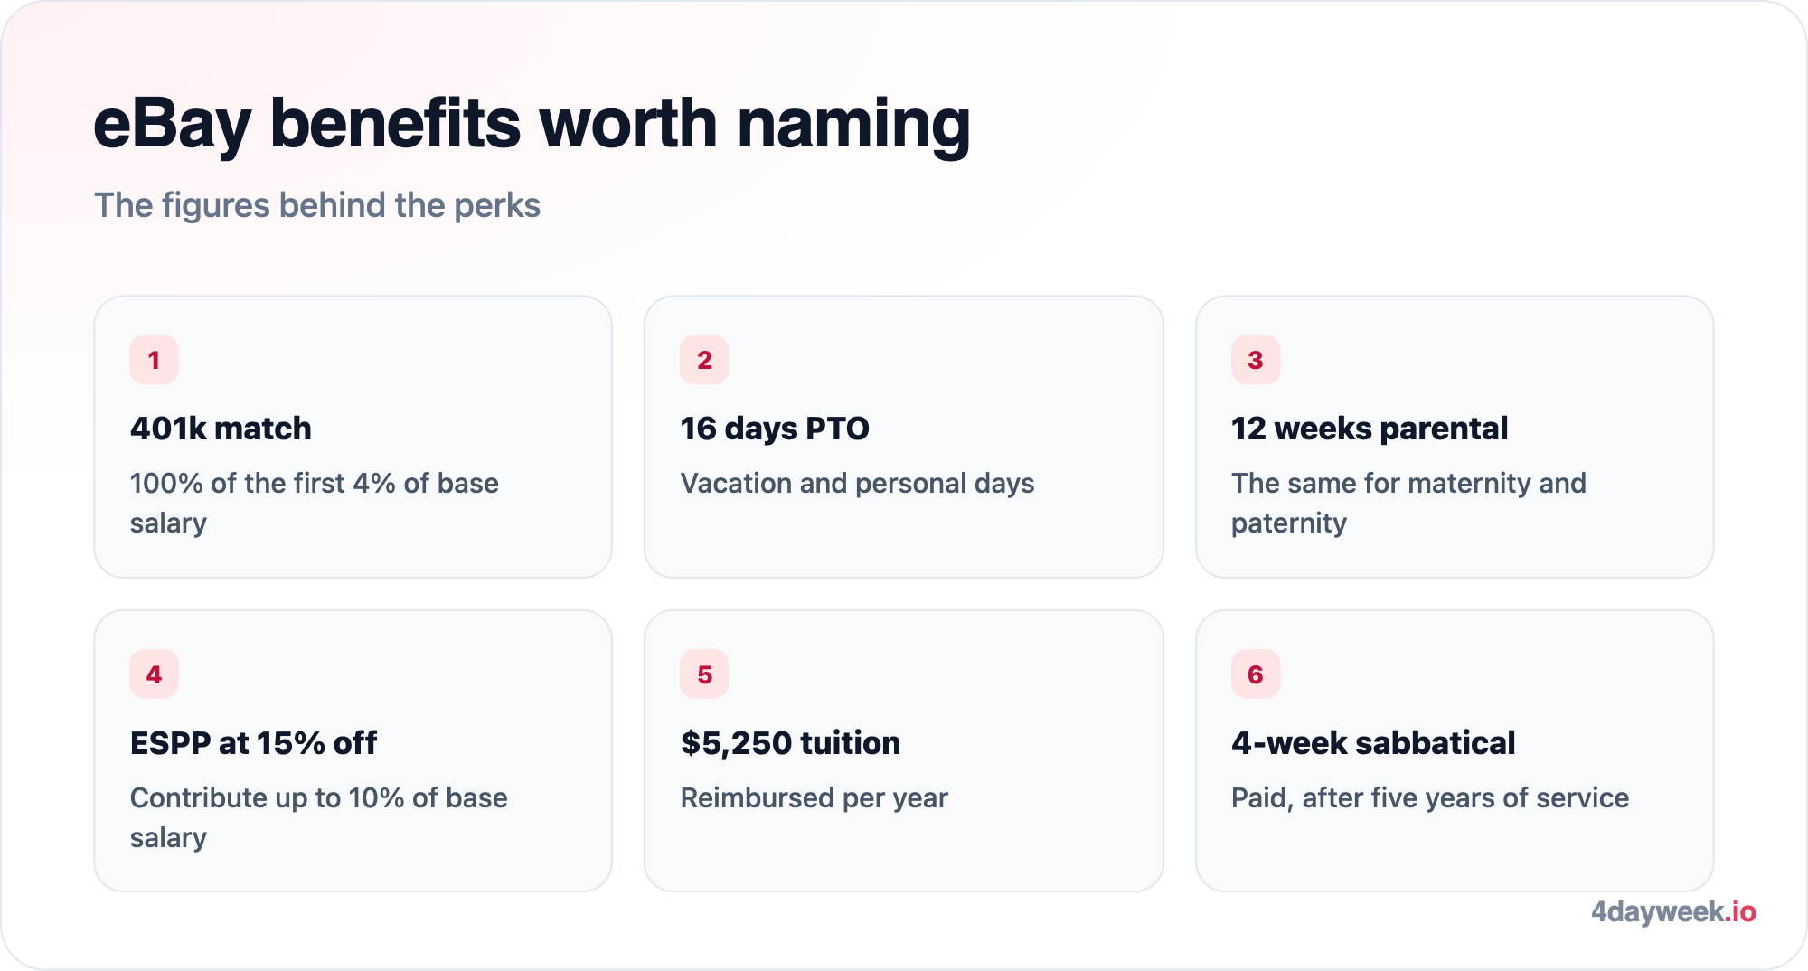Screen dimensions: 1808x971
Task: Click the number 1 badge icon
Action: pos(154,360)
